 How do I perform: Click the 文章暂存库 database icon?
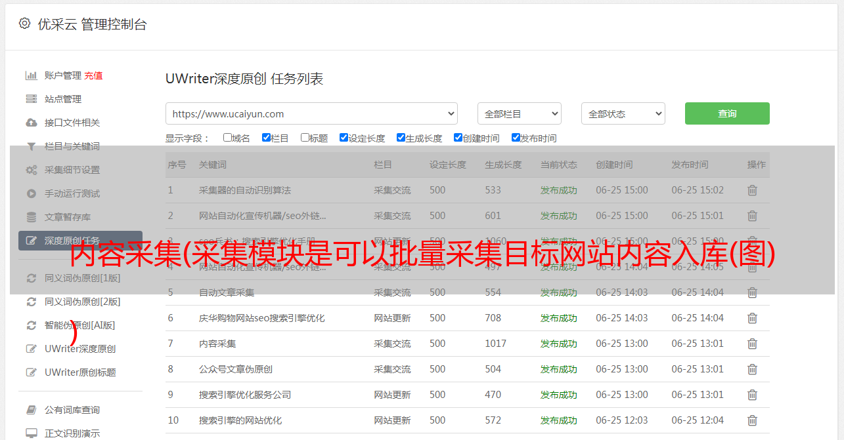(31, 217)
